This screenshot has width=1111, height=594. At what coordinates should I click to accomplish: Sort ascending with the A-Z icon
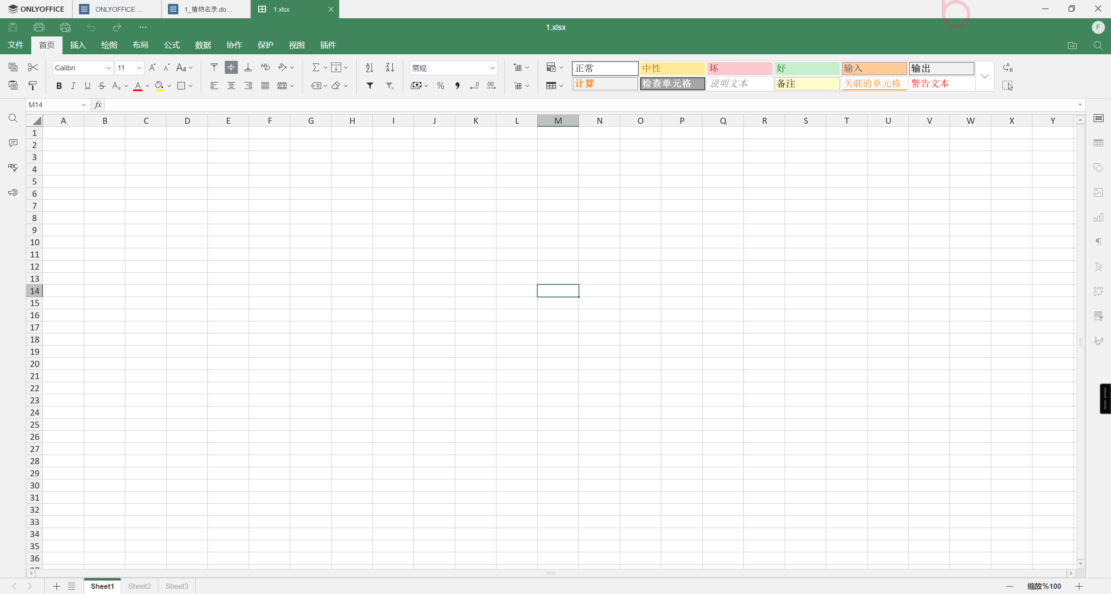[x=369, y=67]
